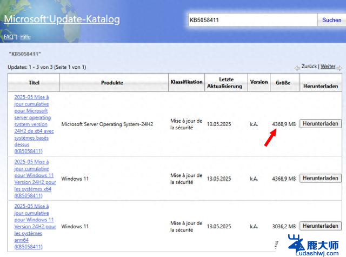Screen dimensions: 346x257
Task: Click the left arrow icon beside Zurück
Action: 297,68
